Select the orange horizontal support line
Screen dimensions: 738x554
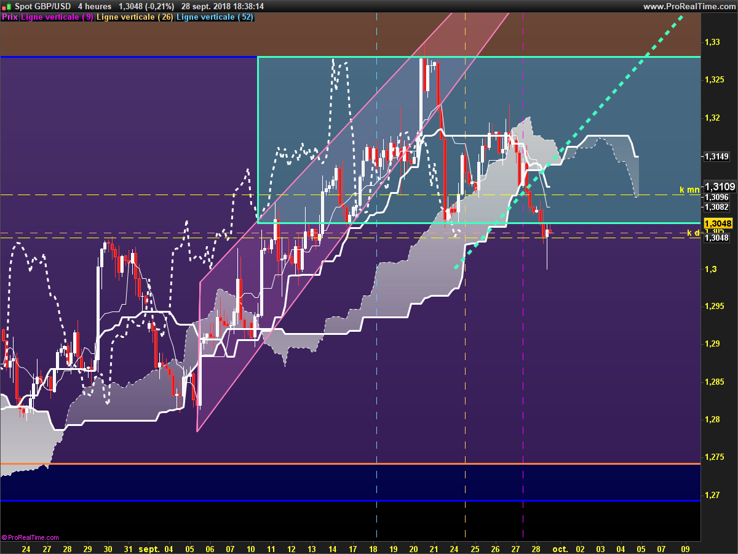click(x=351, y=464)
